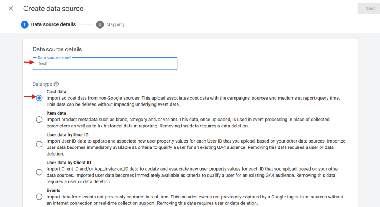380x207 pixels.
Task: Click the 'Cost data' option title
Action: (56, 91)
